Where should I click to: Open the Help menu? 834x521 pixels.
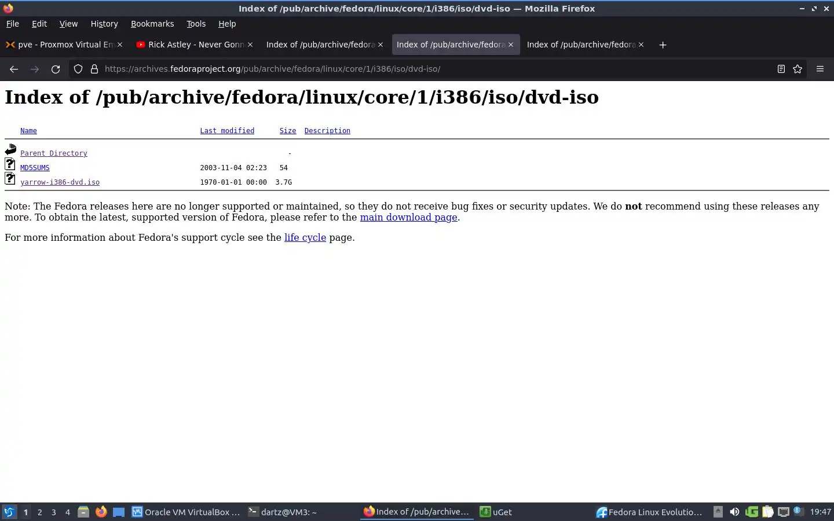(227, 24)
